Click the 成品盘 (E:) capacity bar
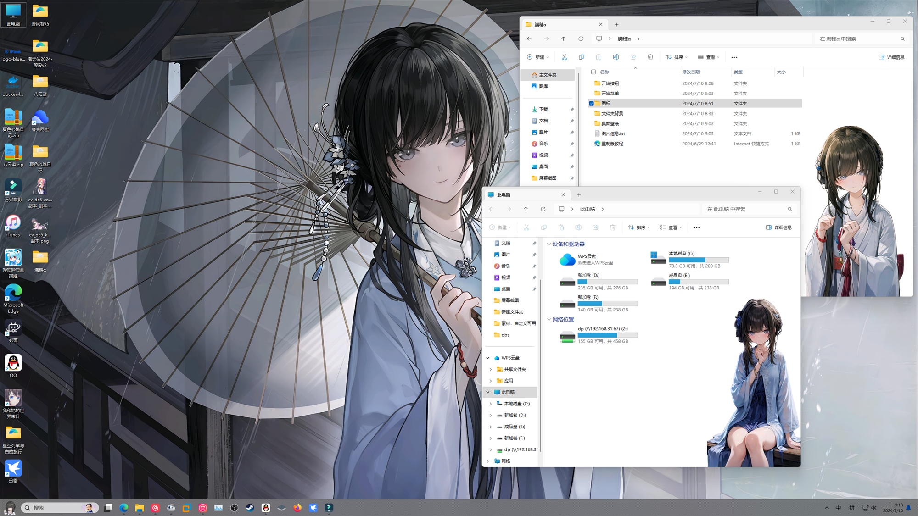 tap(699, 282)
